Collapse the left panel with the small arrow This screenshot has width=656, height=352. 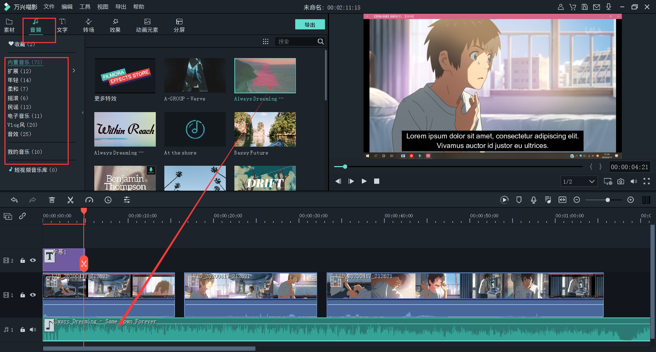click(82, 112)
